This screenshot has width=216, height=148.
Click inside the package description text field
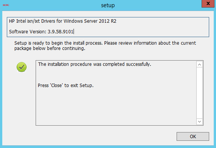tap(108, 27)
